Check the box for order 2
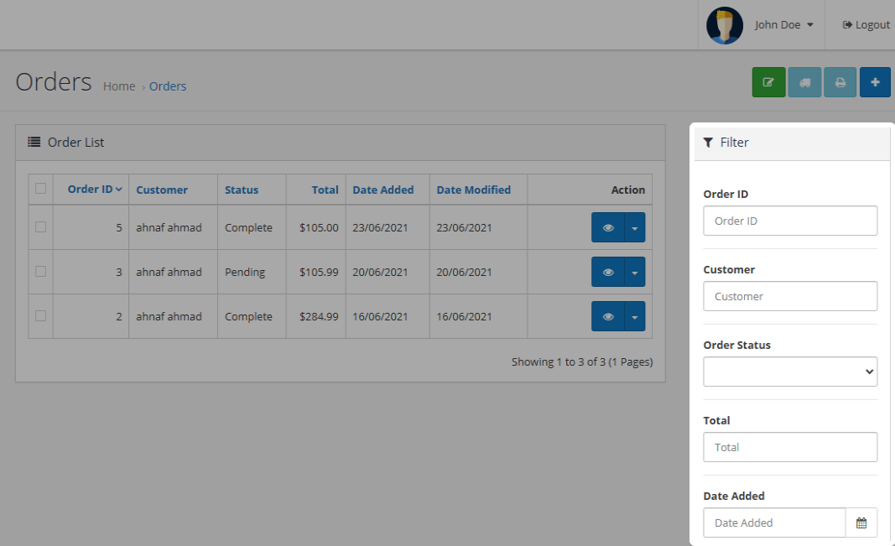895x546 pixels. point(40,315)
